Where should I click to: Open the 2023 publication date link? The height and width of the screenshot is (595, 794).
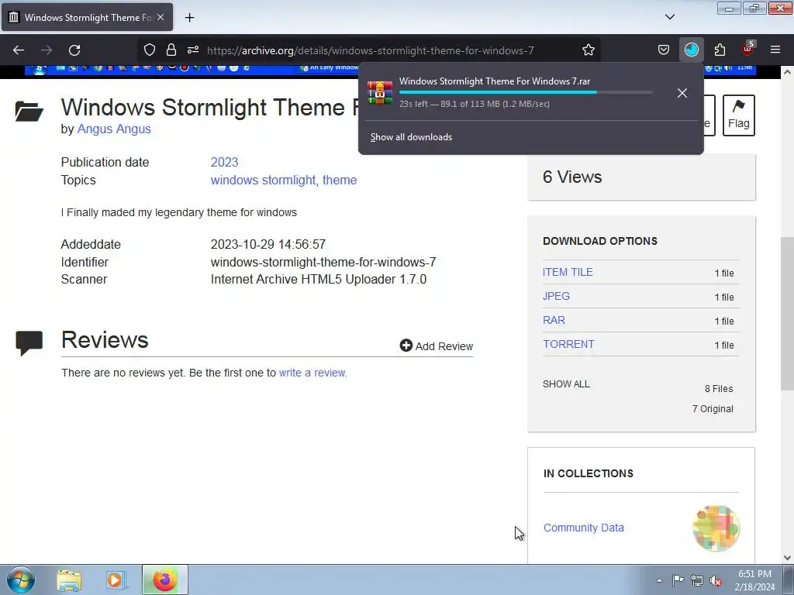224,163
